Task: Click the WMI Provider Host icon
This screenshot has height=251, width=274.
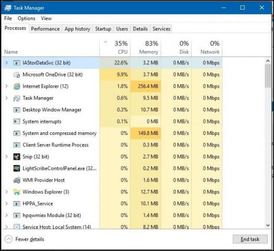Action: tap(17, 180)
